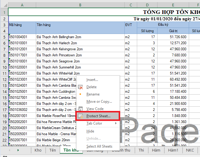Image resolution: width=200 pixels, height=157 pixels.
Task: Select row 5 header
Action: (4, 37)
